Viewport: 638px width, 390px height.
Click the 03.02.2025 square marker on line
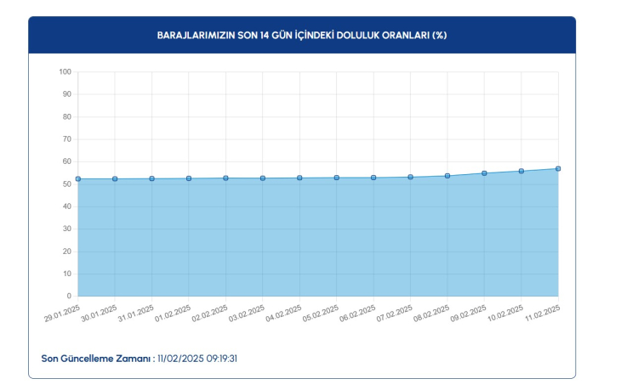click(263, 178)
